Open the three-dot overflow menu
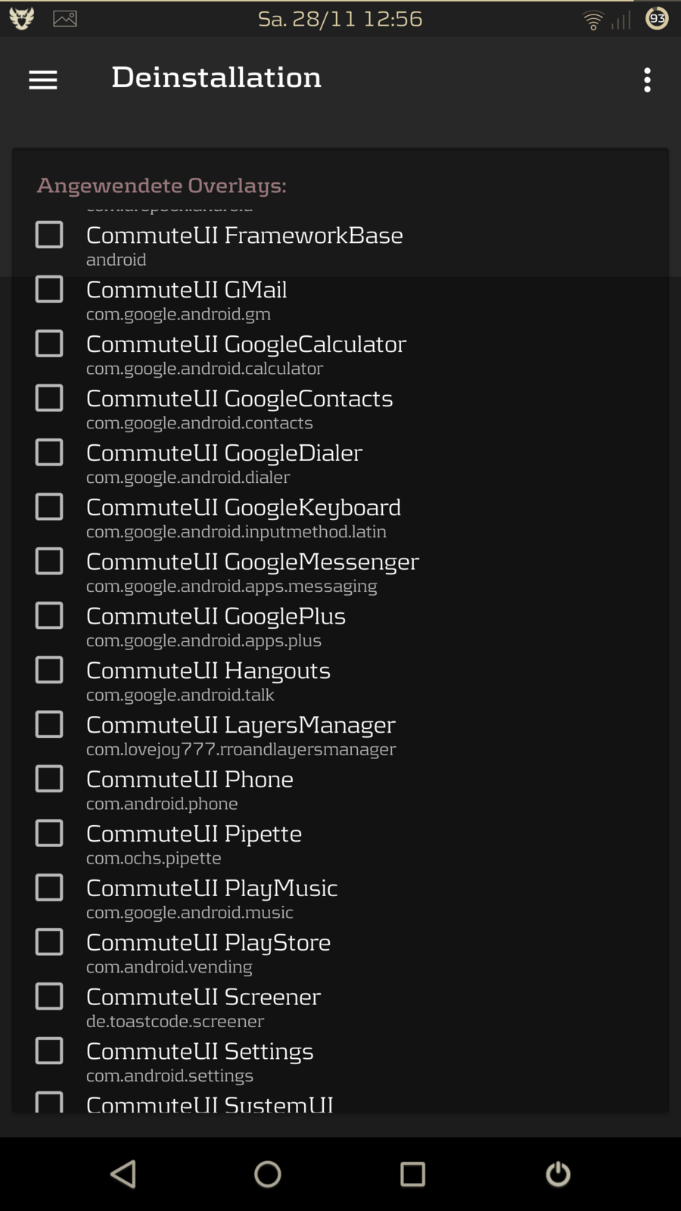Image resolution: width=681 pixels, height=1211 pixels. coord(647,79)
